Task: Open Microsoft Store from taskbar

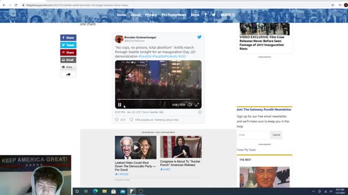Action: click(114, 191)
